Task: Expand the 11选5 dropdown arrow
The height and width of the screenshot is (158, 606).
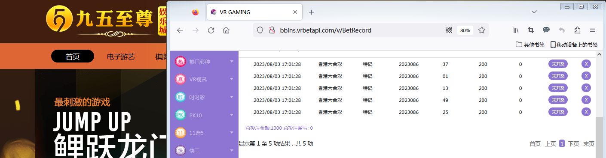Action: click(x=232, y=133)
